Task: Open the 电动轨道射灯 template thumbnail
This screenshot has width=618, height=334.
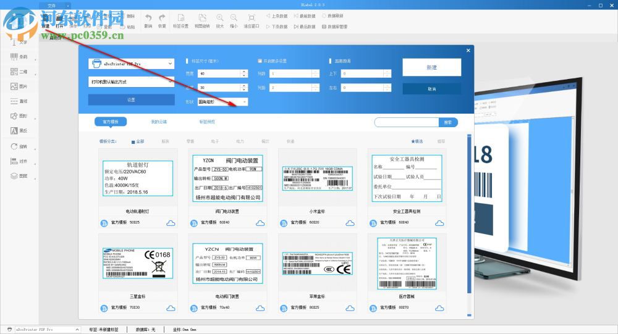Action: pos(138,178)
